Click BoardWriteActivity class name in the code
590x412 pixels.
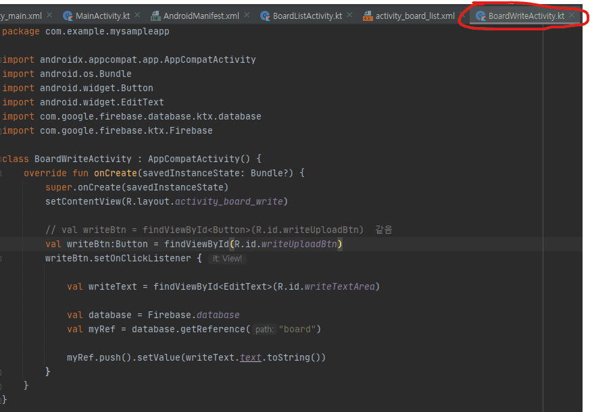[83, 159]
